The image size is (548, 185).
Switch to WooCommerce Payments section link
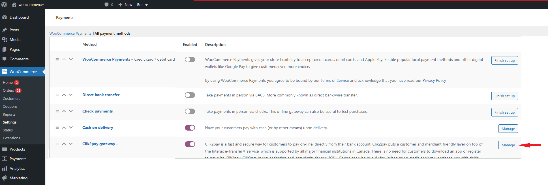pos(70,33)
